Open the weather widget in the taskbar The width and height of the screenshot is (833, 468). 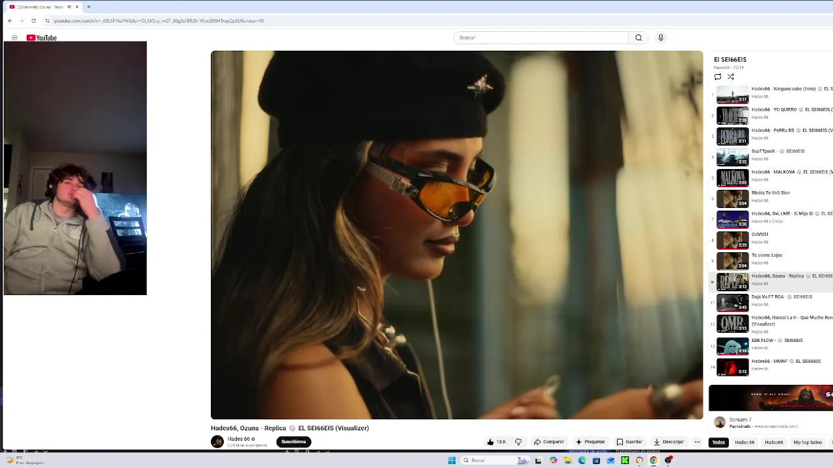(x=26, y=460)
